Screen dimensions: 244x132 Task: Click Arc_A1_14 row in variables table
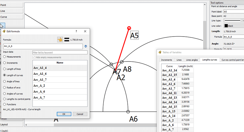point(177,70)
